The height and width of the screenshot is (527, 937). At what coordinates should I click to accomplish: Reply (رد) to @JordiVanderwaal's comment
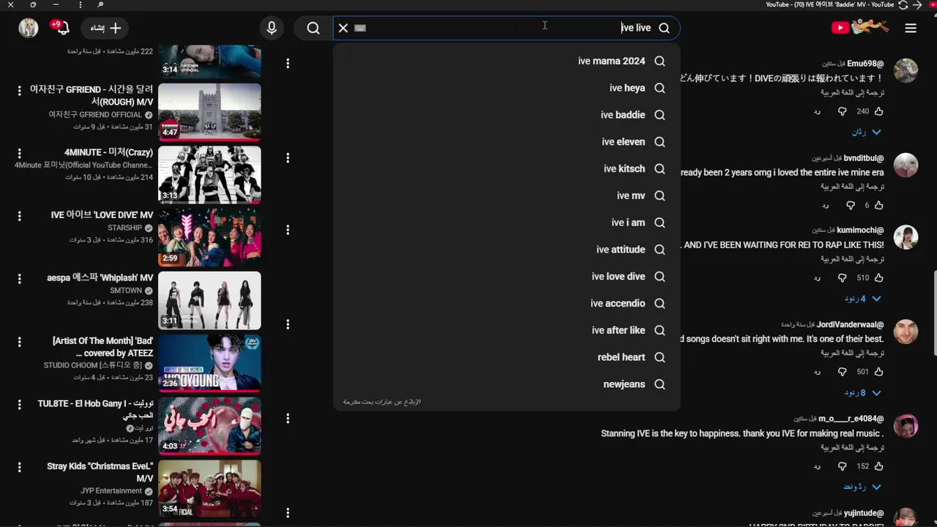coord(817,372)
